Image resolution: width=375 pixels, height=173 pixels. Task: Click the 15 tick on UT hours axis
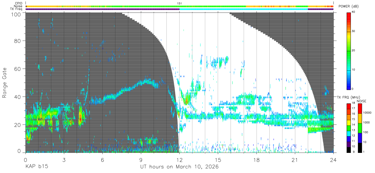218,160
